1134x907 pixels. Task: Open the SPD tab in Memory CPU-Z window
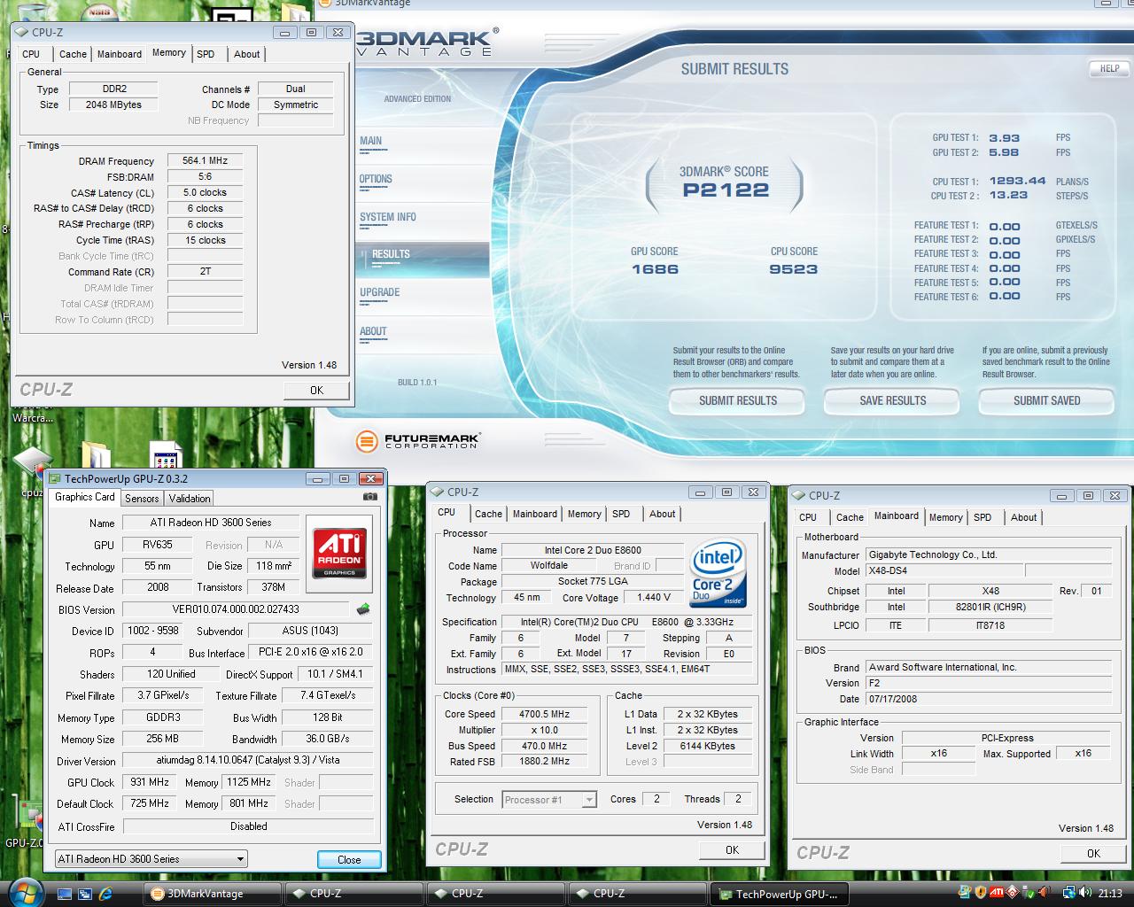pos(206,54)
